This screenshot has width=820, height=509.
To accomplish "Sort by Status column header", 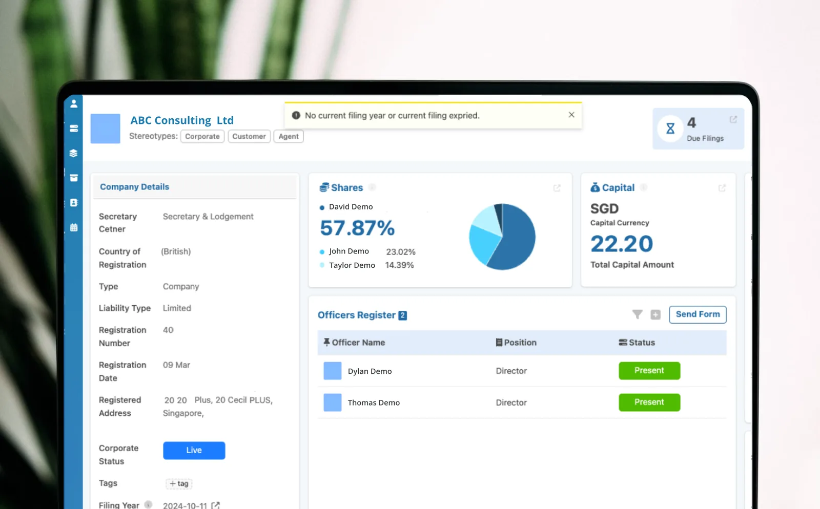I will click(x=637, y=343).
